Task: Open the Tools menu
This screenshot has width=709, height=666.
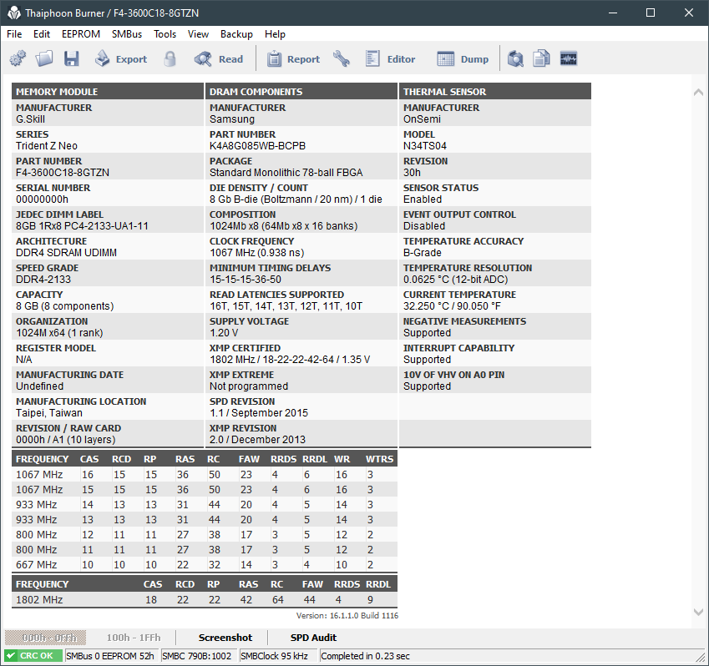Action: pyautogui.click(x=165, y=34)
